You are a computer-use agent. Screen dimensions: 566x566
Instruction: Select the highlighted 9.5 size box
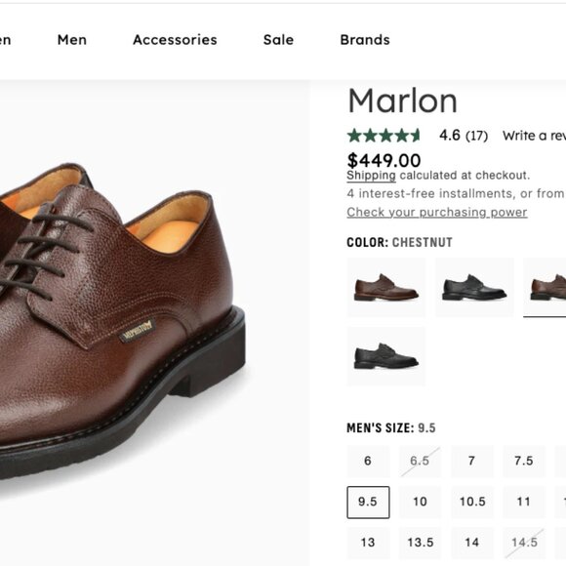tap(368, 503)
